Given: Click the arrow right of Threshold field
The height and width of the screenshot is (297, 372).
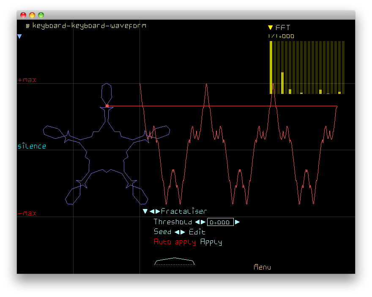Looking at the screenshot, I should coord(237,222).
